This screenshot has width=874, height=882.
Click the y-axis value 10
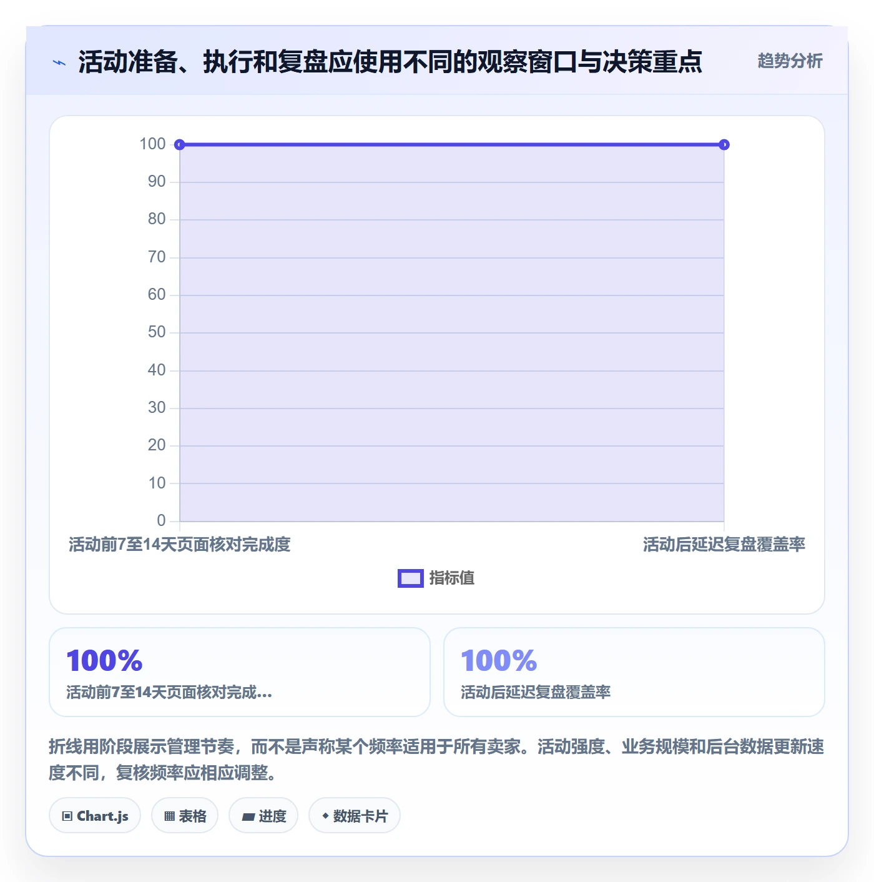157,483
